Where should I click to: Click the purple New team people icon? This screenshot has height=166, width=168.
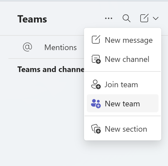[96, 104]
